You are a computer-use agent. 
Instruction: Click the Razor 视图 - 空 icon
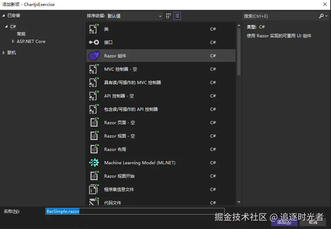tap(94, 136)
